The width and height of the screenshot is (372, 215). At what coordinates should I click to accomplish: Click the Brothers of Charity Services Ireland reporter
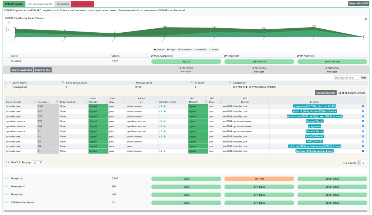click(x=315, y=151)
